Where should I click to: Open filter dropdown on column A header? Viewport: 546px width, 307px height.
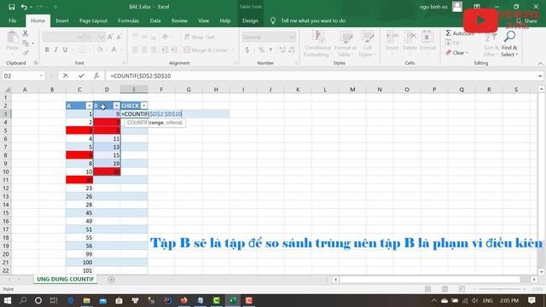(89, 106)
